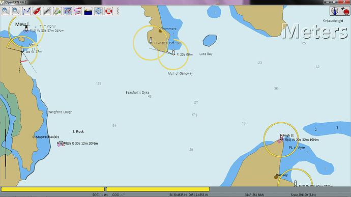Viewport: 351px width, 197px height.
Task: Select the first yellow chart bar
Action: point(53,189)
